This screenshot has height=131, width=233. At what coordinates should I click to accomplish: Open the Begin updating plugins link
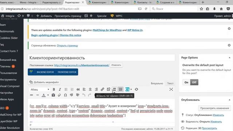tap(44, 35)
